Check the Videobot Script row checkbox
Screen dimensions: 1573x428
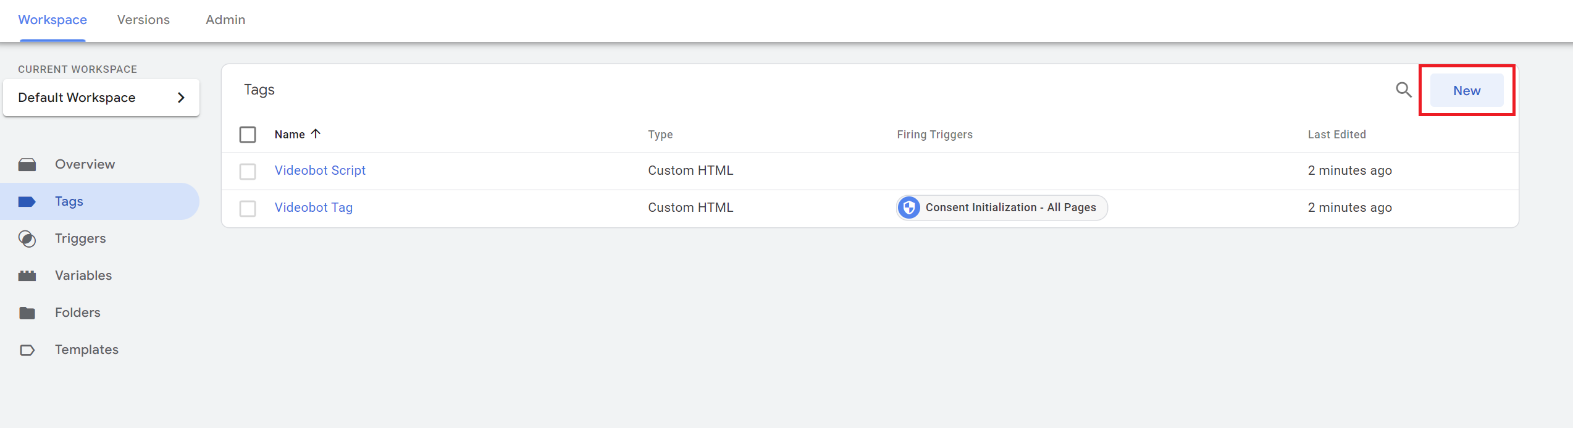pos(248,171)
